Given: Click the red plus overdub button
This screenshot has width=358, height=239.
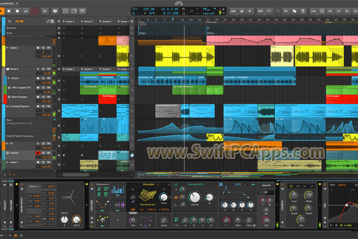Looking at the screenshot, I should 34,11.
